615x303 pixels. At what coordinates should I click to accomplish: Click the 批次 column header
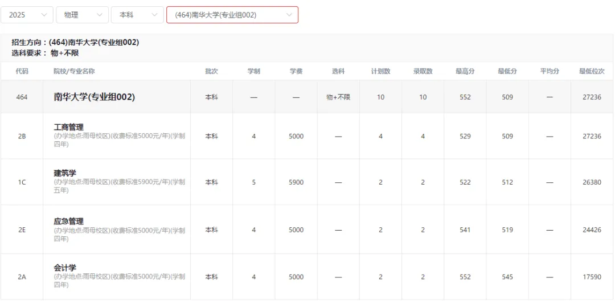coord(211,71)
